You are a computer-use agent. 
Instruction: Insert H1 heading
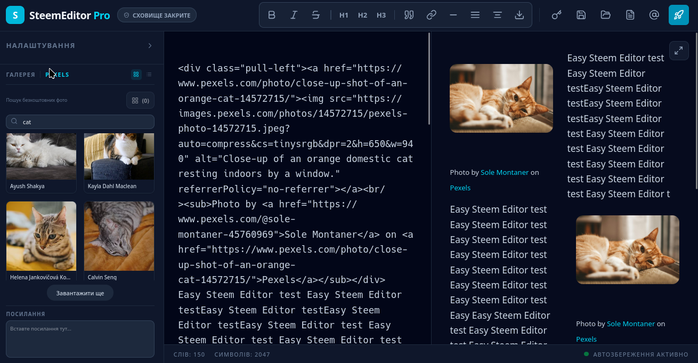coord(344,15)
